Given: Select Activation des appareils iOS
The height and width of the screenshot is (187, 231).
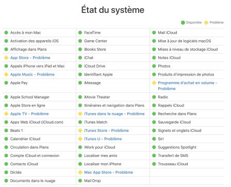Looking at the screenshot, I should click(35, 41).
